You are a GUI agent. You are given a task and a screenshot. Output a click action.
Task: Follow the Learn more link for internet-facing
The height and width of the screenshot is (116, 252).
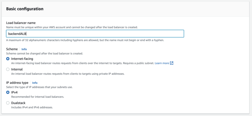pyautogui.click(x=162, y=63)
